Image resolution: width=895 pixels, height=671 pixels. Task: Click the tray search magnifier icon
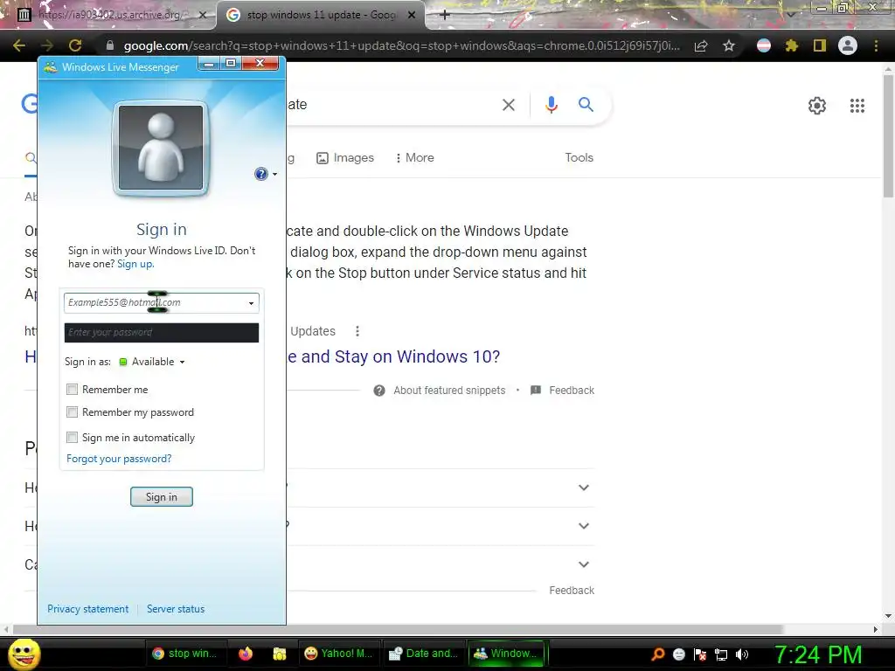[657, 654]
